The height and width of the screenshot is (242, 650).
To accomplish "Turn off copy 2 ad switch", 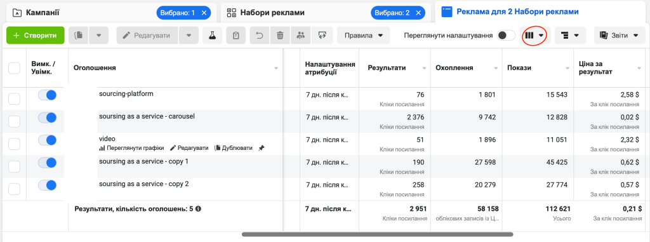I will point(47,185).
